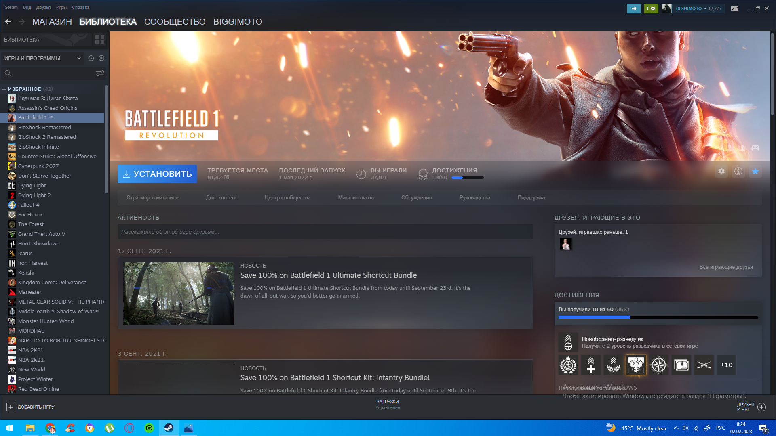
Task: Open the Друзья menu
Action: (x=43, y=7)
